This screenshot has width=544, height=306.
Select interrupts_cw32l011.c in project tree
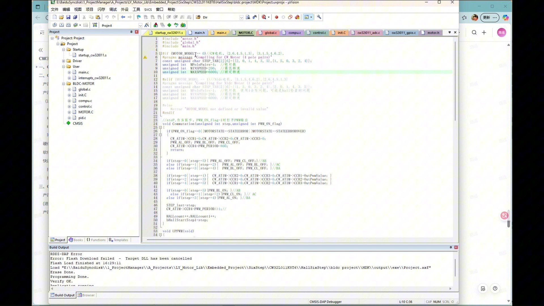(95, 78)
